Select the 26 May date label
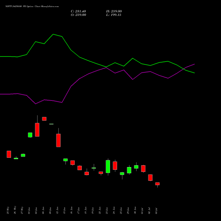The width and height of the screenshot is (221, 221). (x=15, y=210)
